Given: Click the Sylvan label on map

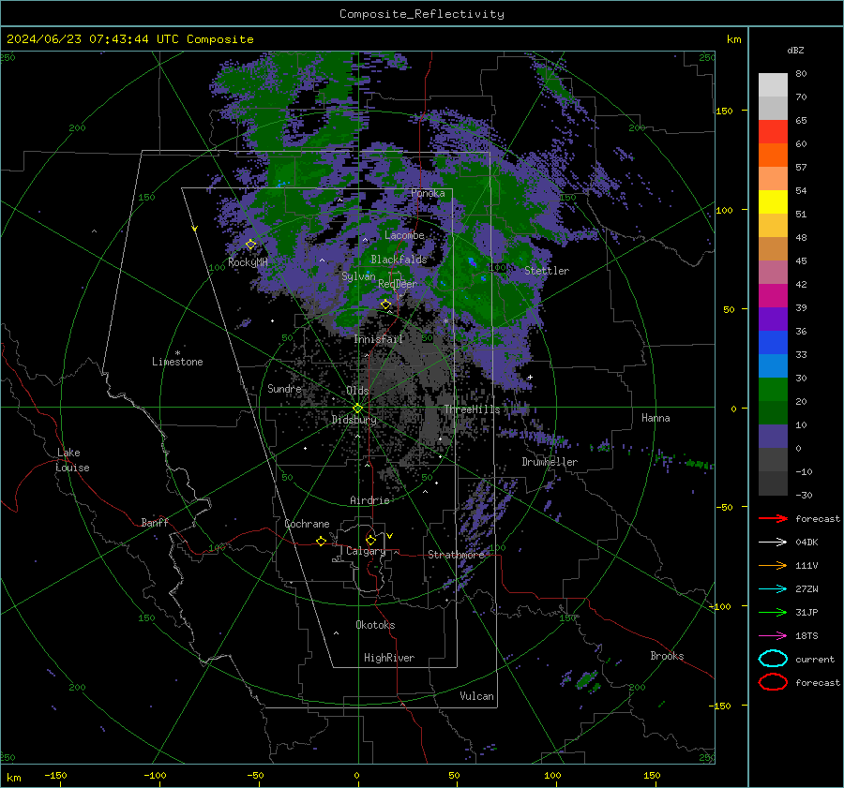Looking at the screenshot, I should tap(358, 276).
